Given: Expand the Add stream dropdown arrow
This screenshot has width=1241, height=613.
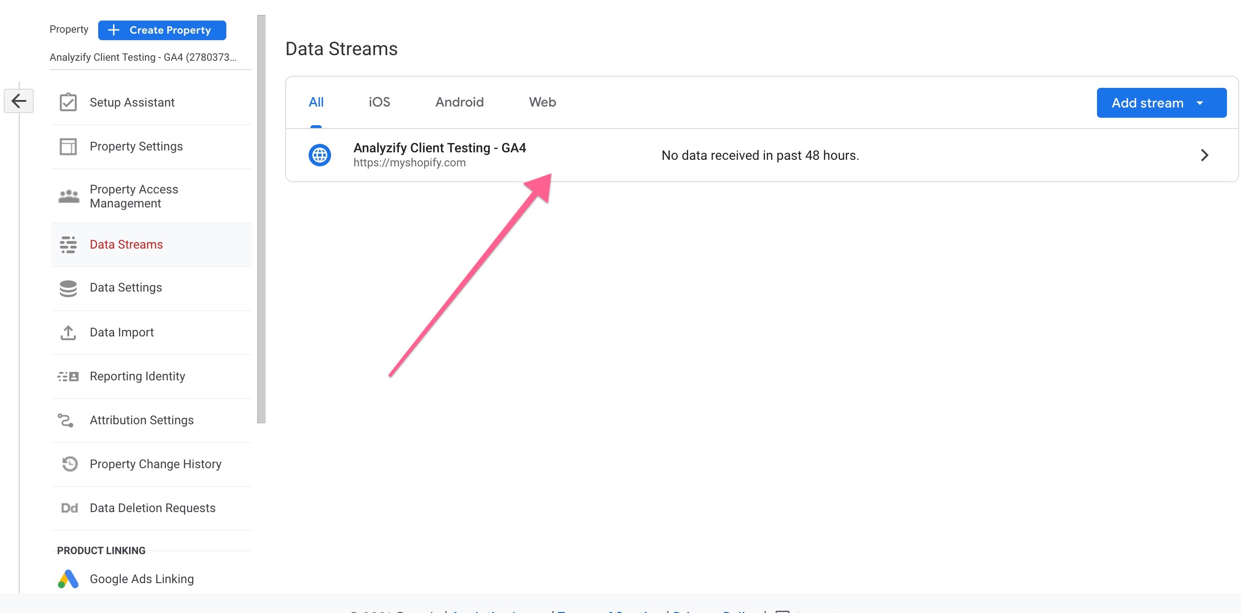Looking at the screenshot, I should coord(1199,103).
